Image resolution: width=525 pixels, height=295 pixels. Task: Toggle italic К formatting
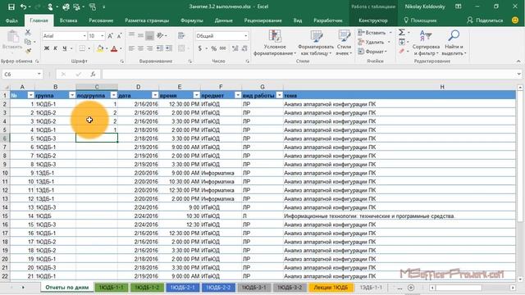55,49
